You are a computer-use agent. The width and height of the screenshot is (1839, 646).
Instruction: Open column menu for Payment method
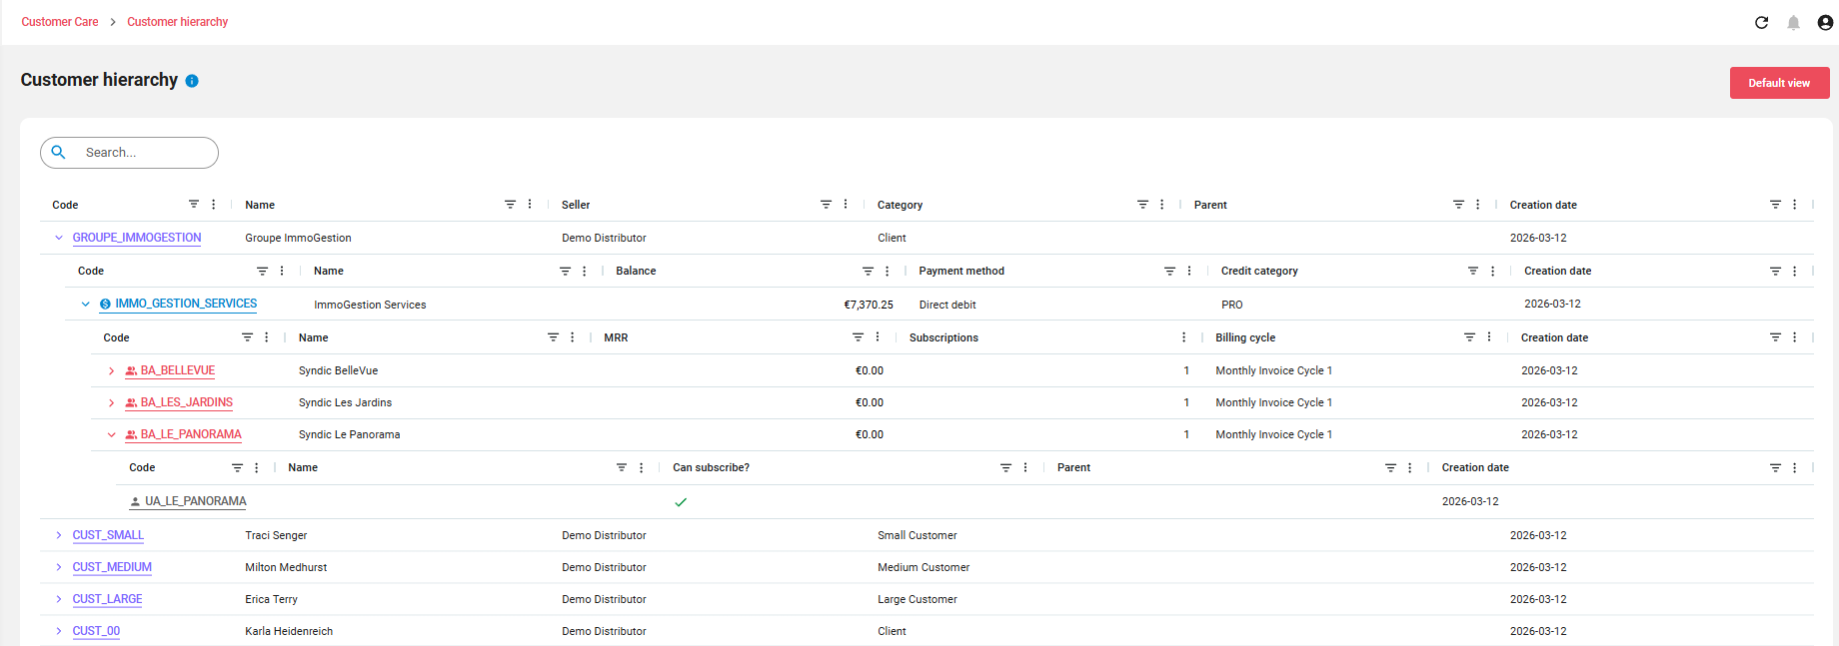pyautogui.click(x=1189, y=271)
